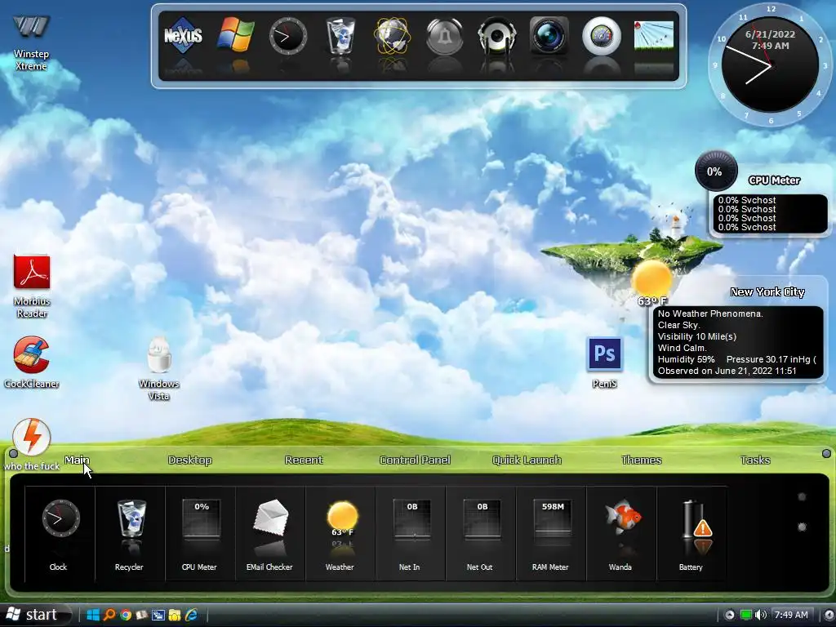Open the Recent shelf tab
Viewport: 836px width, 627px height.
[x=304, y=460]
